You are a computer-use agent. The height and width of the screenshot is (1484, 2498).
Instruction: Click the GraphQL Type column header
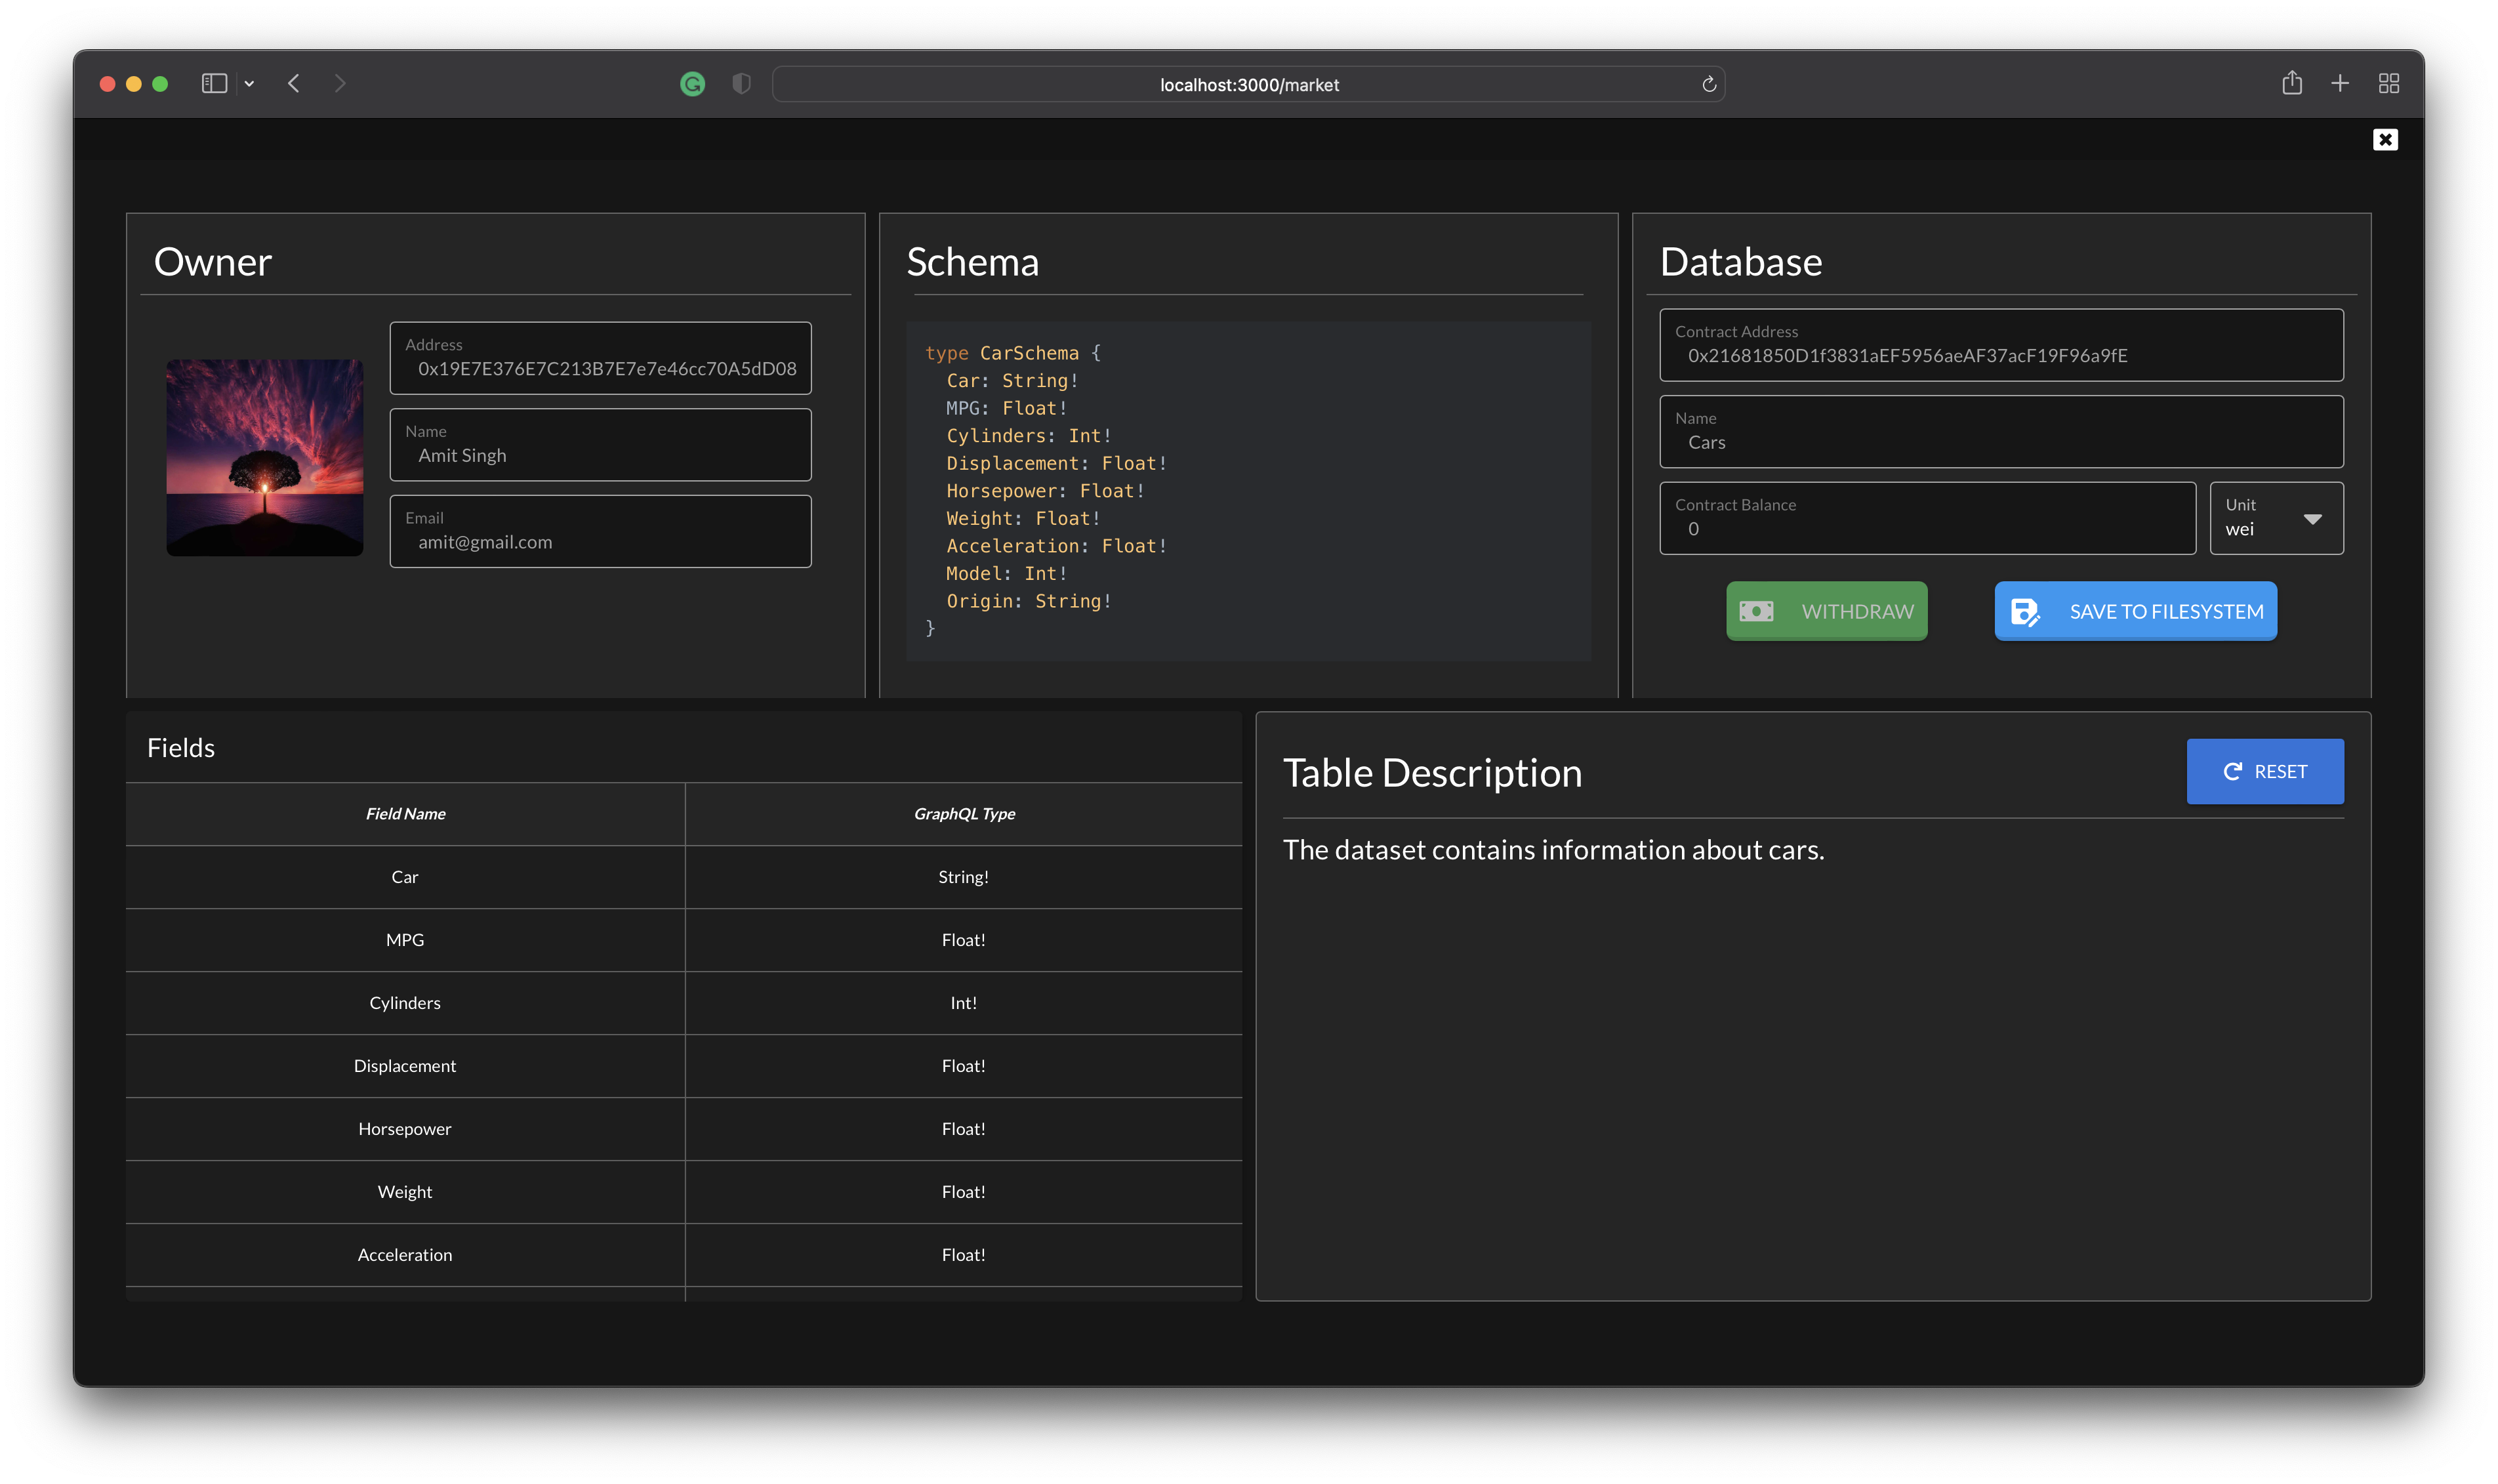[964, 814]
